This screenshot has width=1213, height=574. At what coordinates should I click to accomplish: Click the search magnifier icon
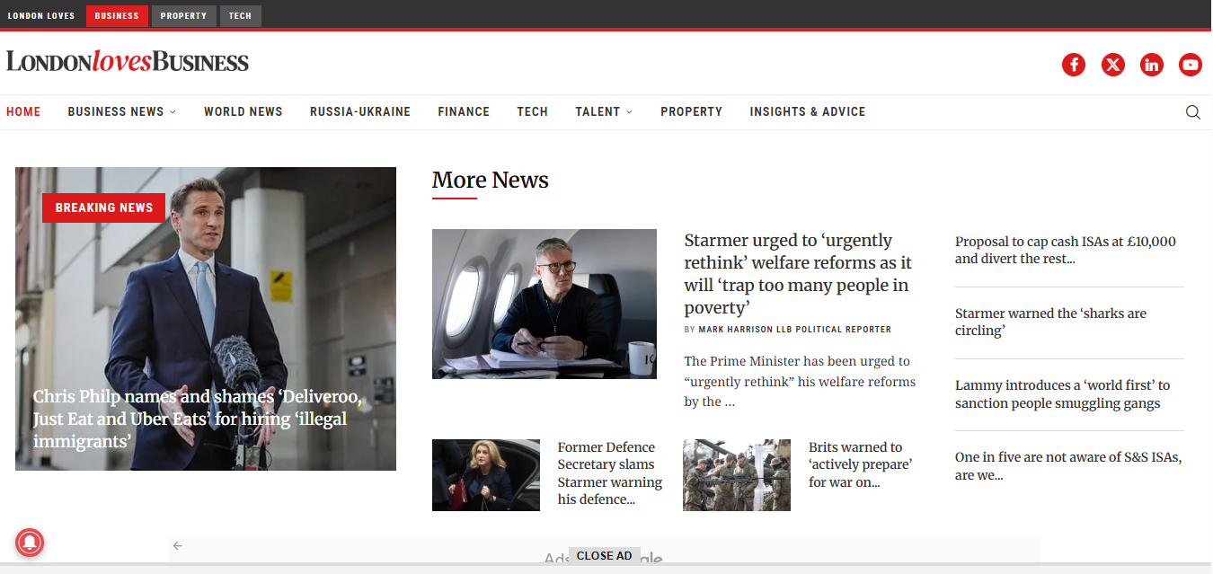click(1193, 112)
